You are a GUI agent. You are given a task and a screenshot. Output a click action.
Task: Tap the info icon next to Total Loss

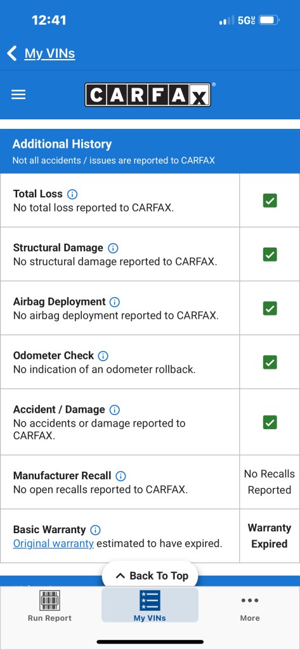tap(72, 194)
